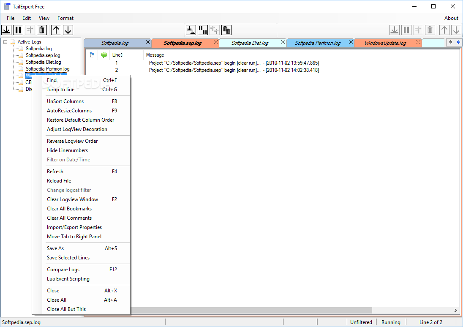Close the Softpedia Perfmon.log tab
This screenshot has height=327, width=463.
click(351, 42)
